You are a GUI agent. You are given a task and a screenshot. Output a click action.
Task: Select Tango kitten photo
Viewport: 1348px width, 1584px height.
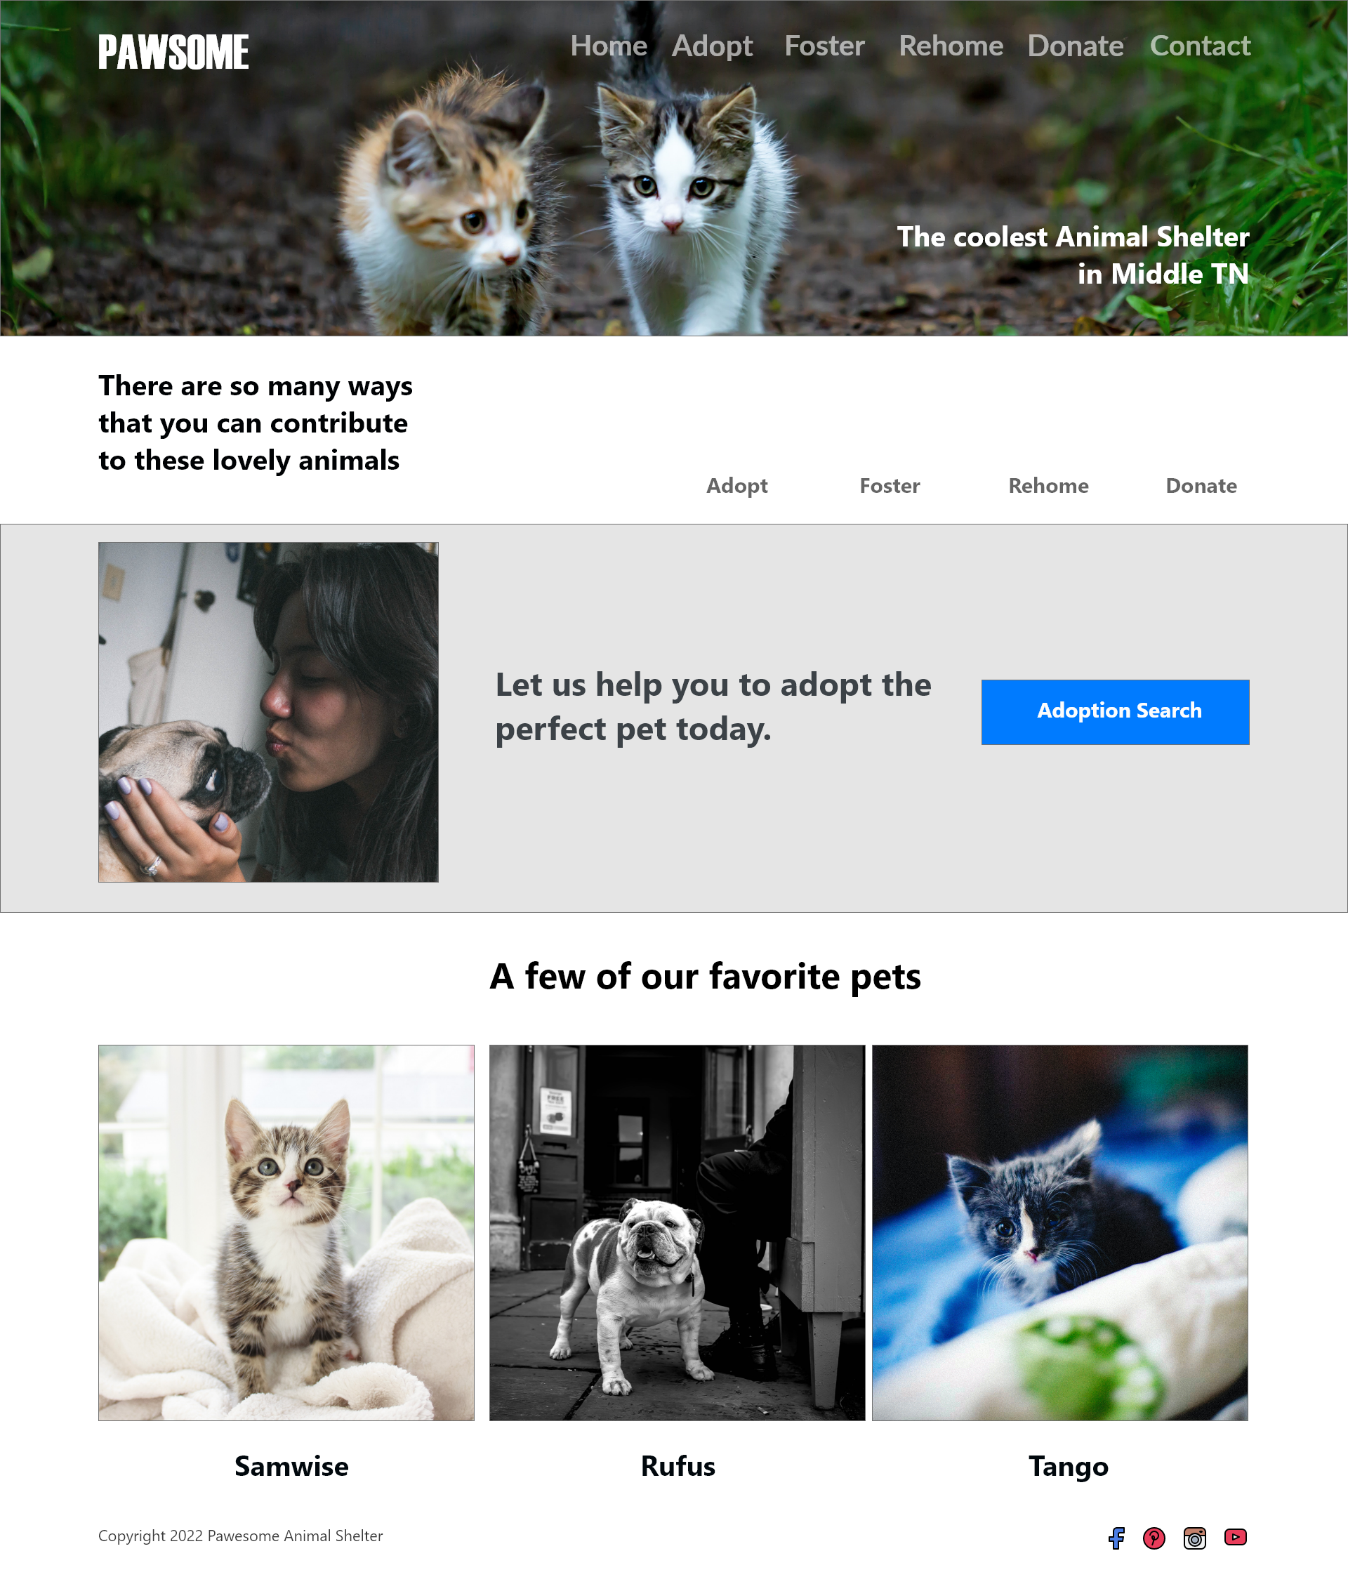coord(1060,1232)
